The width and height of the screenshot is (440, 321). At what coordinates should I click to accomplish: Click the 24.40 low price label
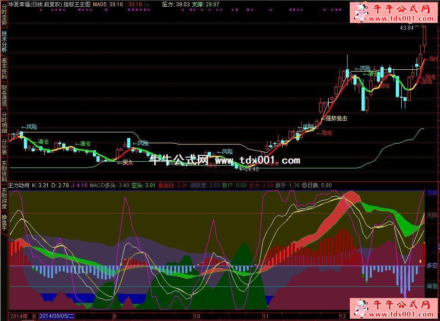pyautogui.click(x=252, y=169)
